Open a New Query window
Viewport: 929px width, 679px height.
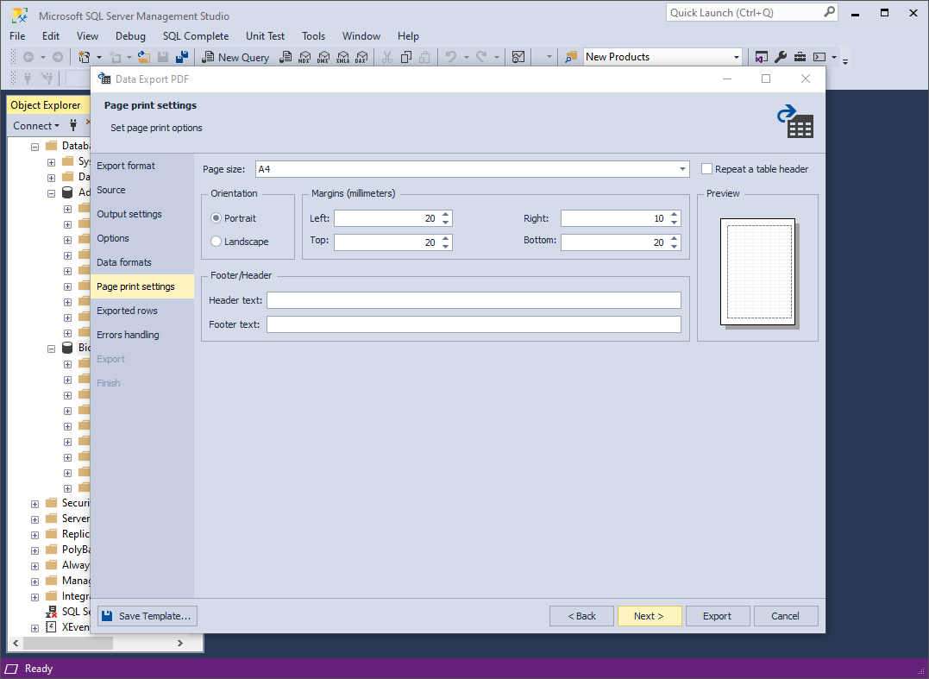coord(235,57)
